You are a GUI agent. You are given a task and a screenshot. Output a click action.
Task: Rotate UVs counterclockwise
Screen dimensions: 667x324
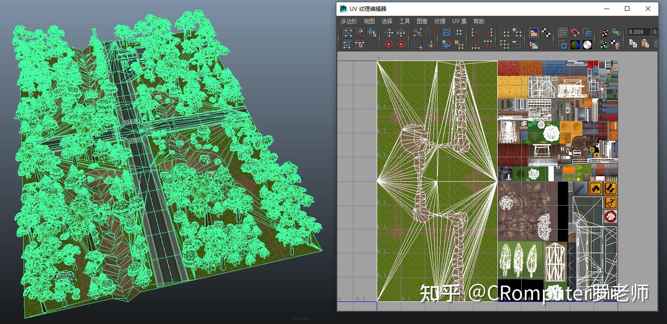coord(389,44)
